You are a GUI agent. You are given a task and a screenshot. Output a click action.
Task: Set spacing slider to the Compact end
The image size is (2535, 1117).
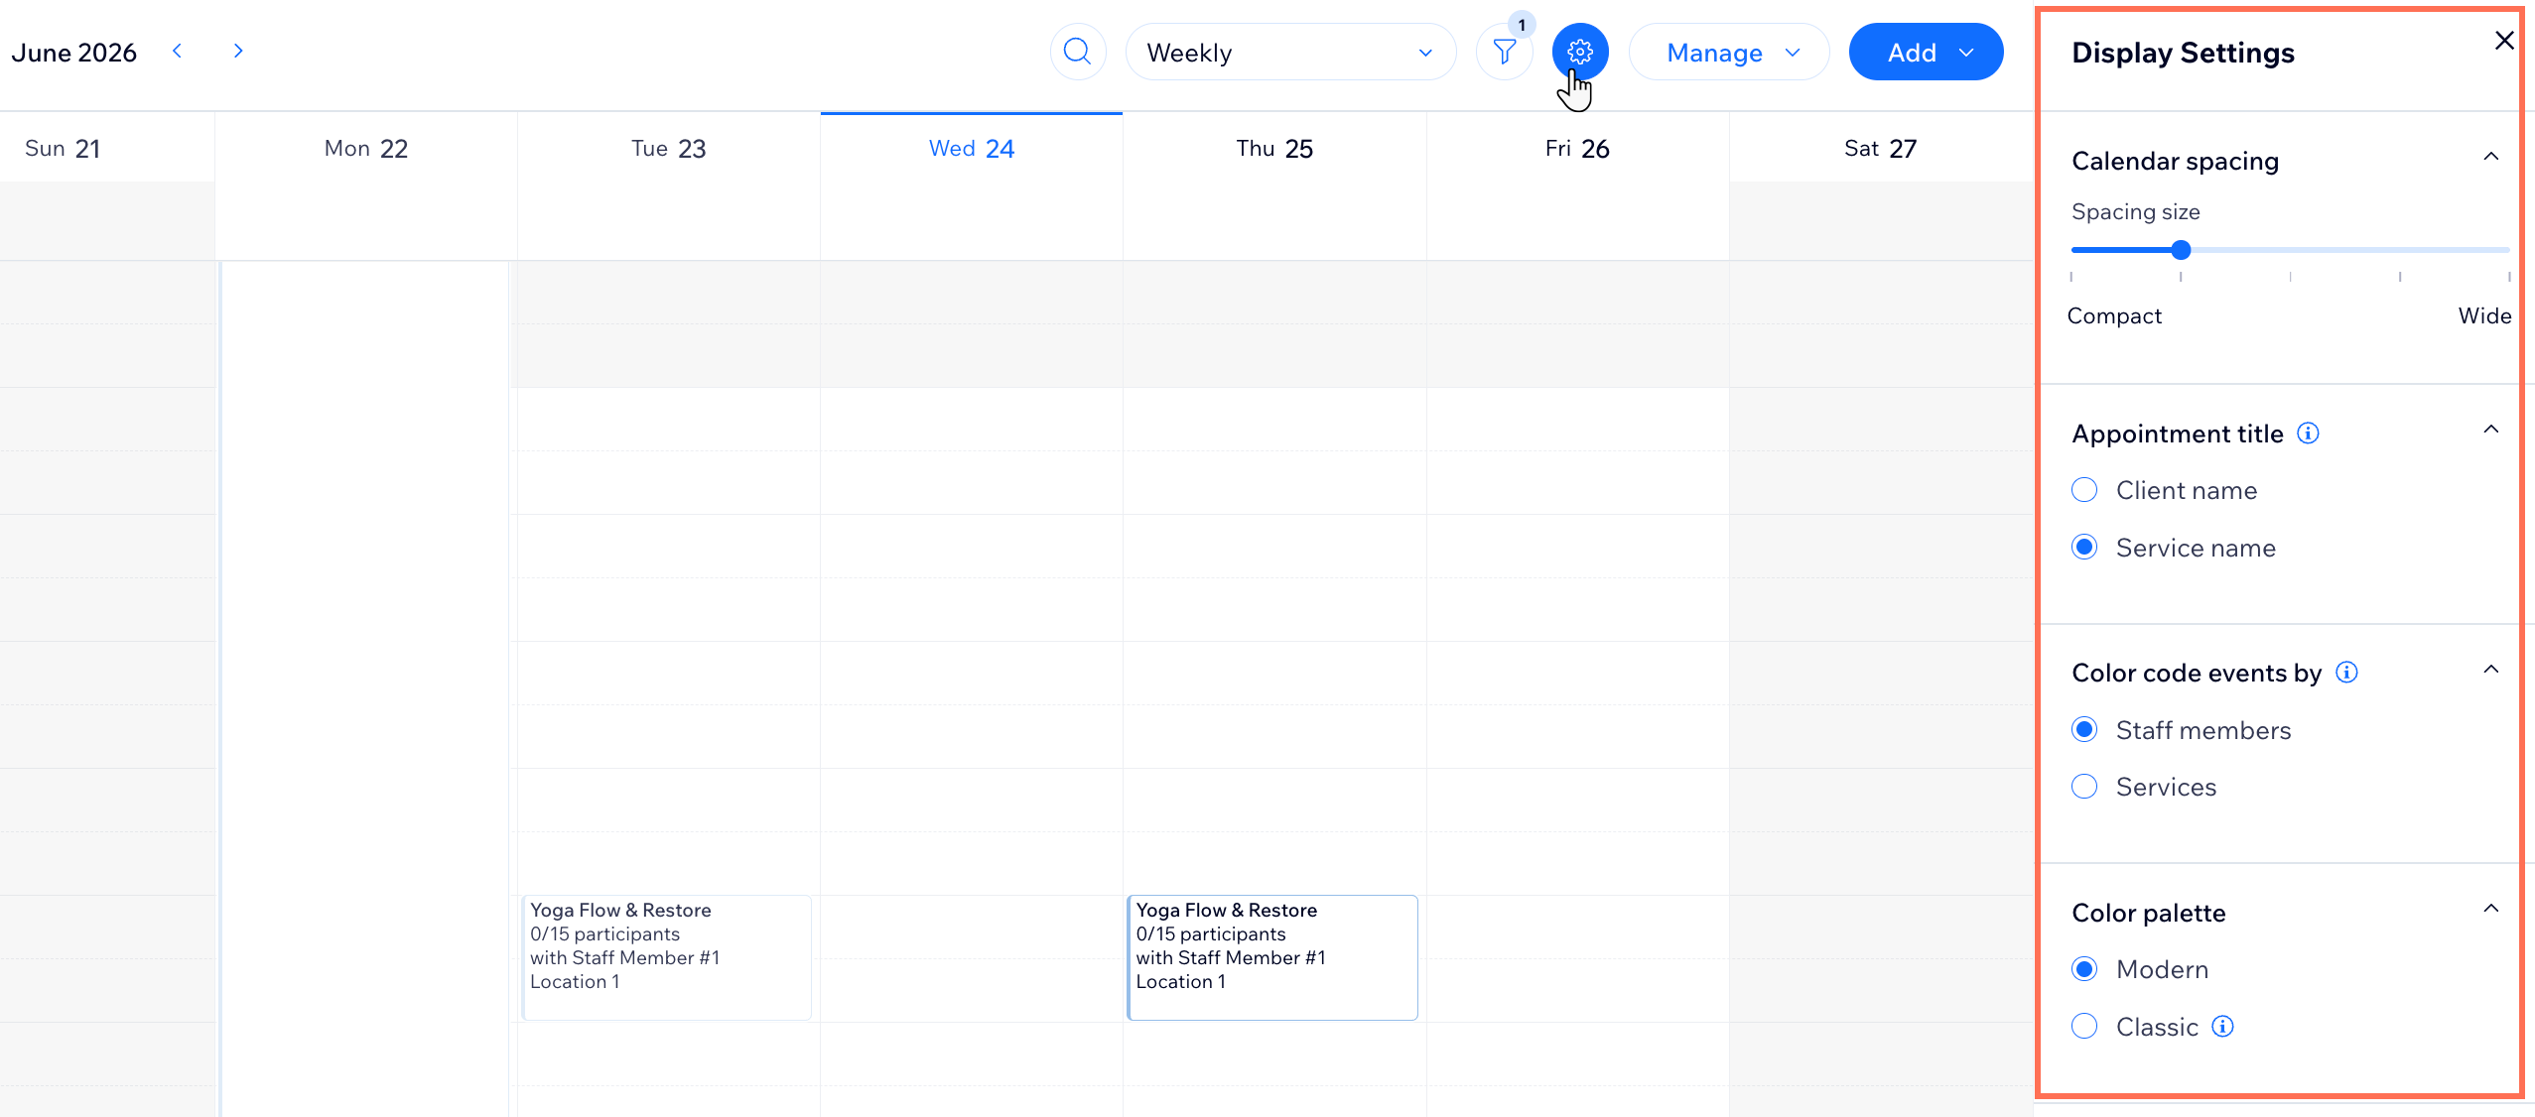(2072, 250)
